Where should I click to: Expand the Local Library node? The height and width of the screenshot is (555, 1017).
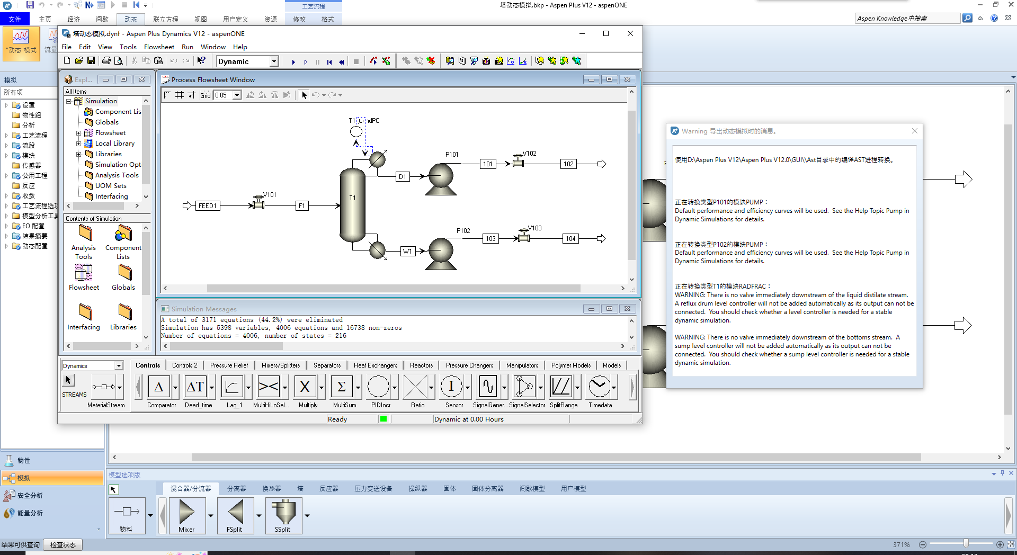pyautogui.click(x=78, y=144)
